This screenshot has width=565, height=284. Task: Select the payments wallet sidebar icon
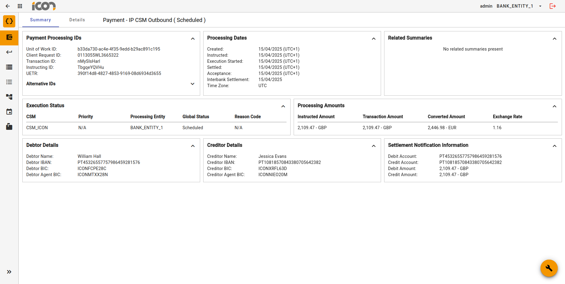9,37
